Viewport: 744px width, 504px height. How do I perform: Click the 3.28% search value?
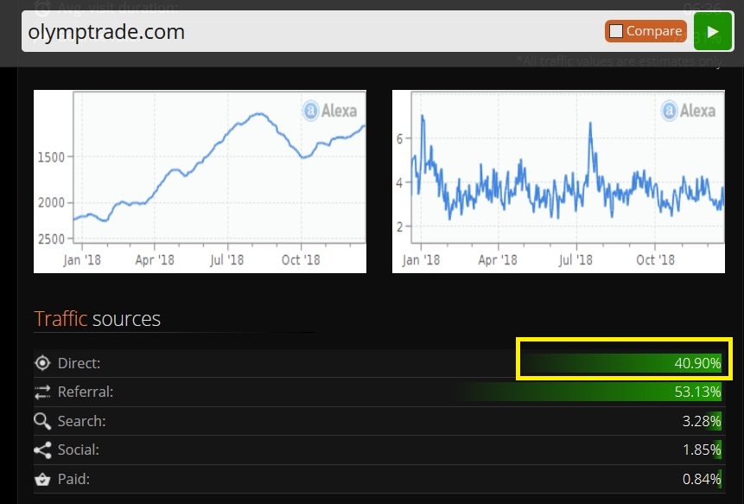pyautogui.click(x=702, y=421)
